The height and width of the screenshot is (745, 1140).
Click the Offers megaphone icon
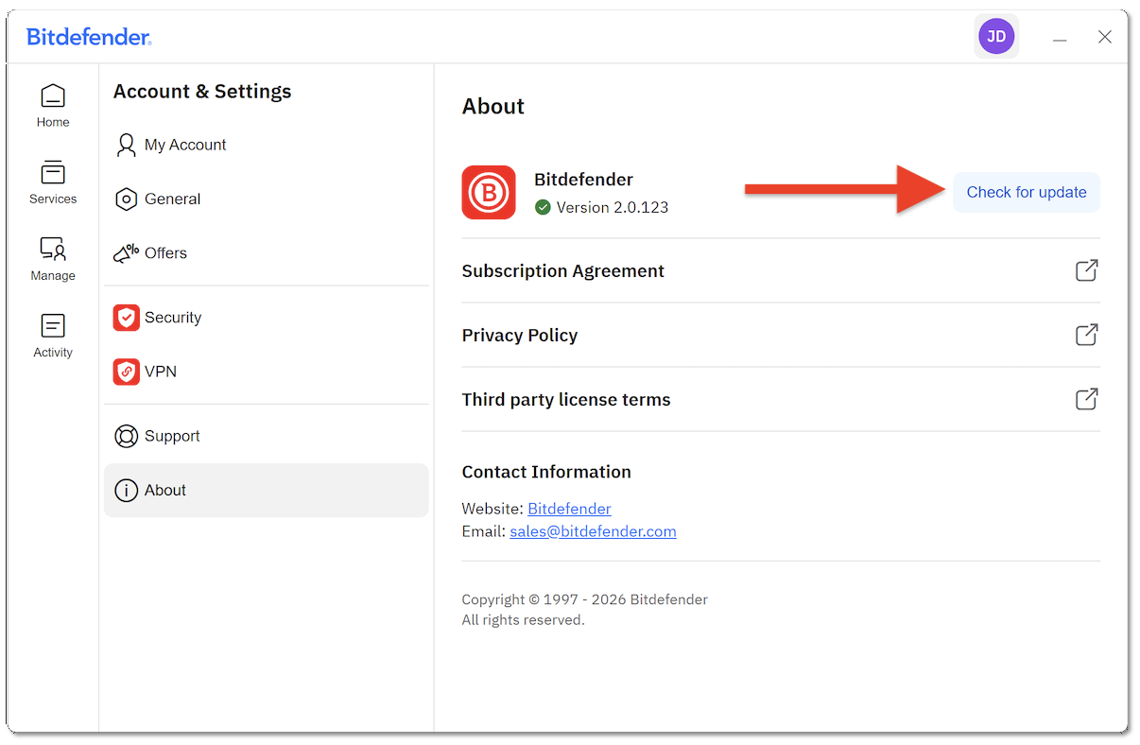tap(126, 253)
